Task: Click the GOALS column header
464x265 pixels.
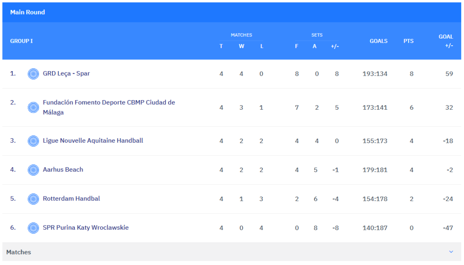Action: pos(378,41)
